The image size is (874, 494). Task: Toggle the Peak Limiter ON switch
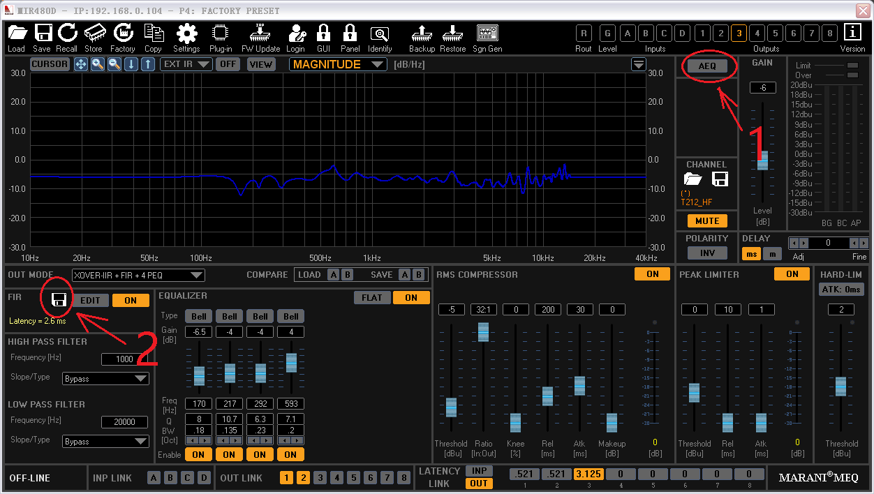click(792, 274)
